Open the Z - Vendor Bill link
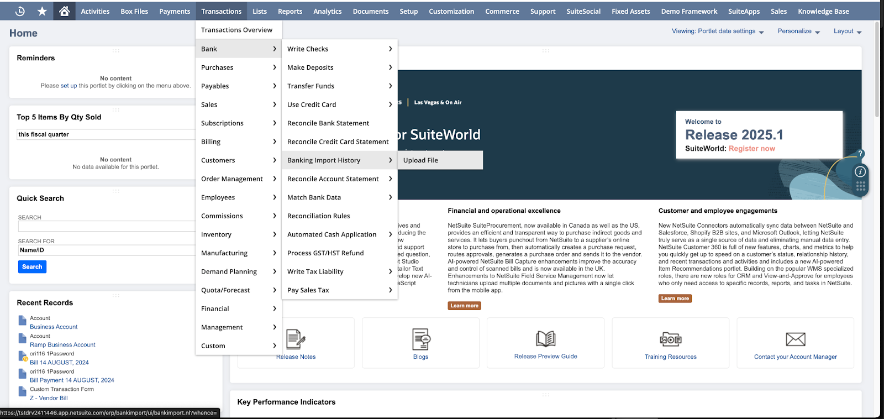884x419 pixels. (x=49, y=398)
